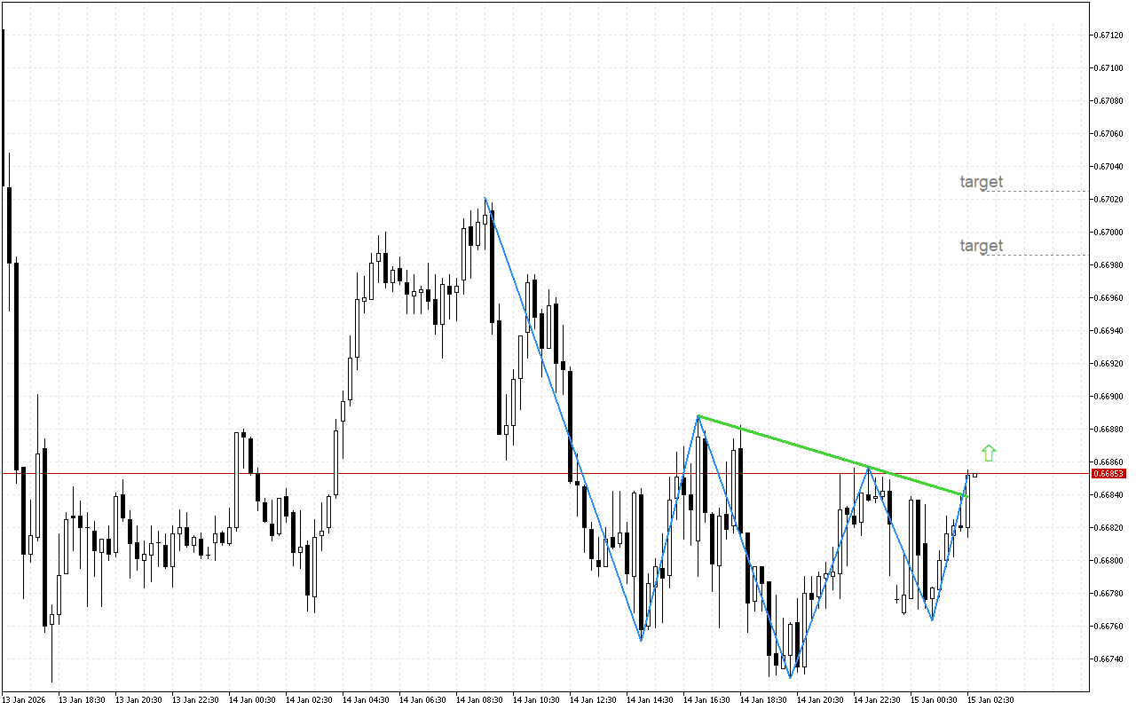Click the blue zigzag peak at the chart high

pos(485,198)
